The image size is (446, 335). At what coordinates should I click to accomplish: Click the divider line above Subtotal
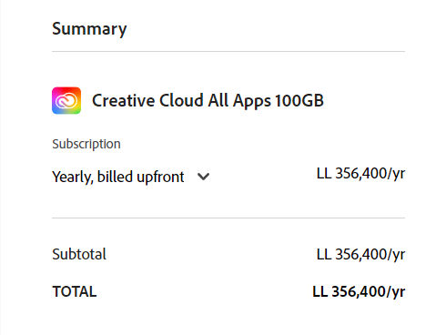(228, 218)
